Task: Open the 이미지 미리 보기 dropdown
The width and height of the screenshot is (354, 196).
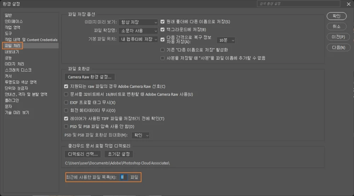Action: pos(138,22)
